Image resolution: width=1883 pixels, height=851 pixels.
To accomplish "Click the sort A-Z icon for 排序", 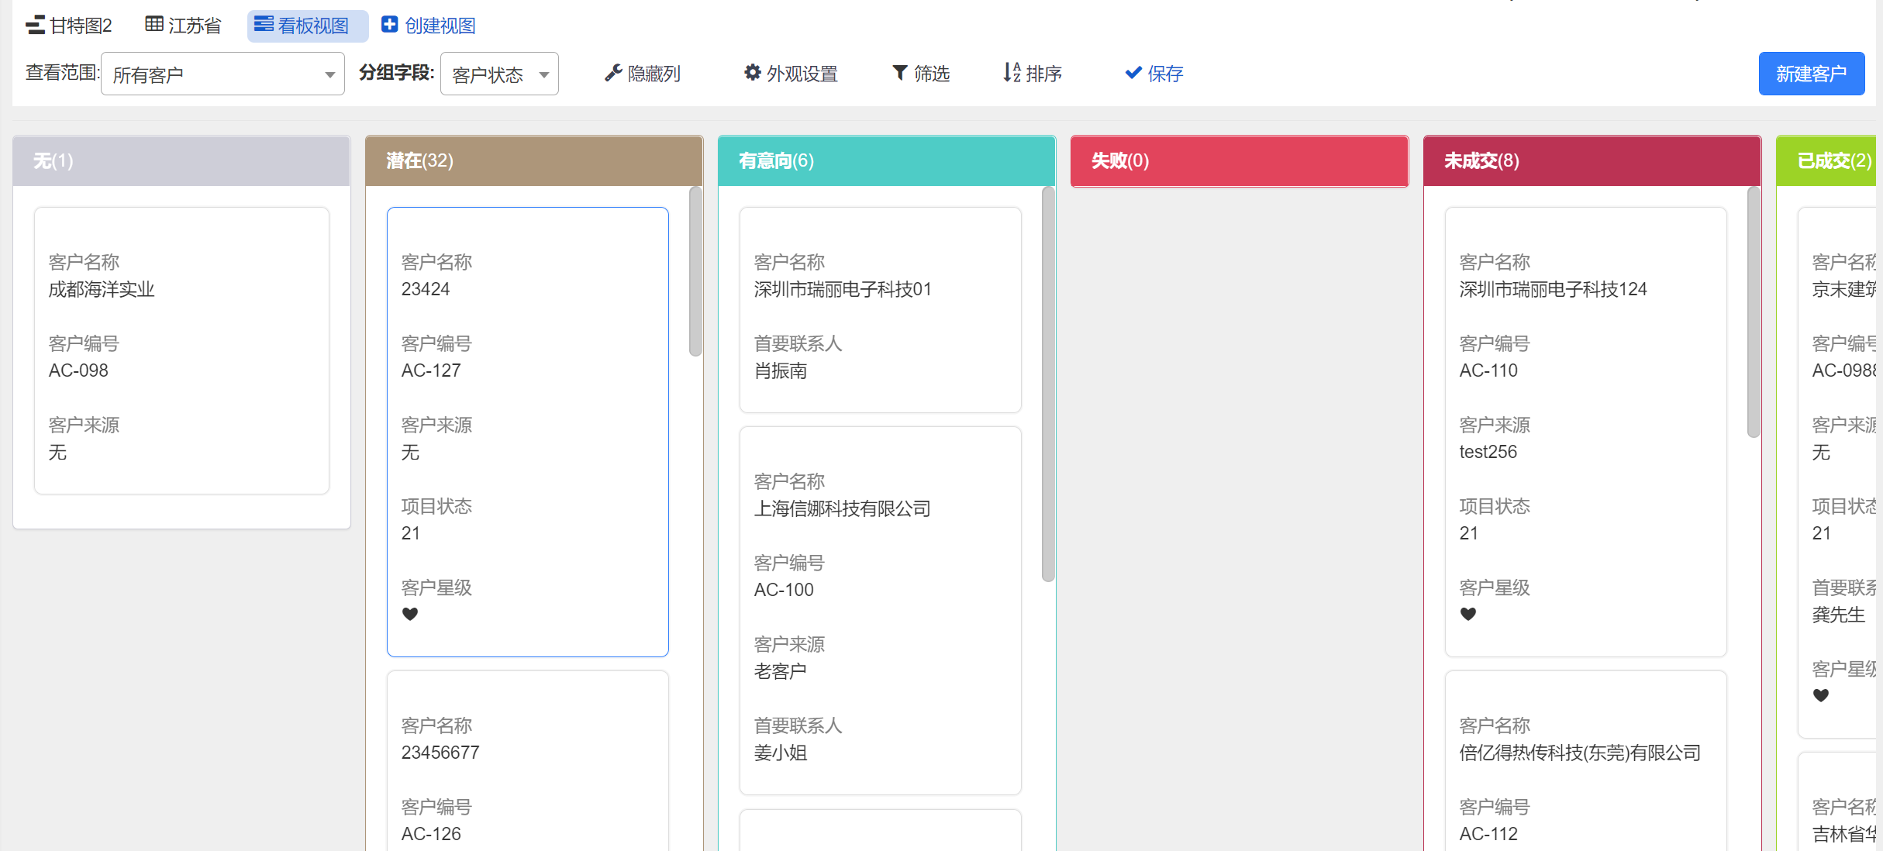I will [x=1011, y=73].
